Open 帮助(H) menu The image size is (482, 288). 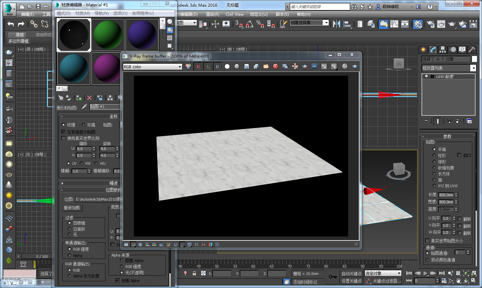[x=304, y=14]
